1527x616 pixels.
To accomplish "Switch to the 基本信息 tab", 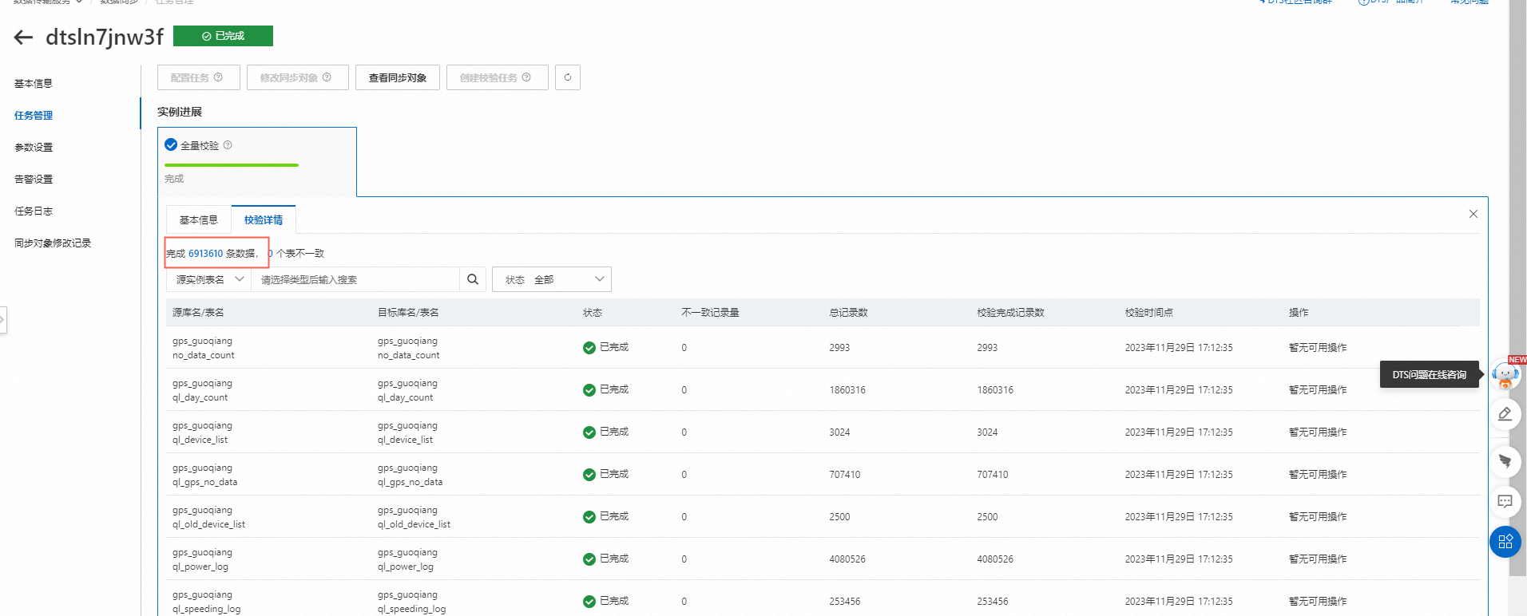I will tap(199, 220).
